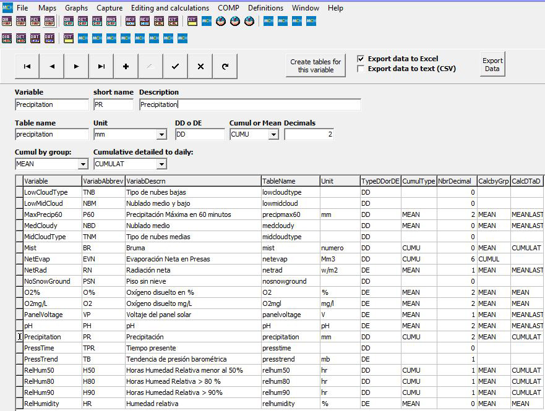Open the Graphs menu
545x411 pixels.
click(x=76, y=8)
